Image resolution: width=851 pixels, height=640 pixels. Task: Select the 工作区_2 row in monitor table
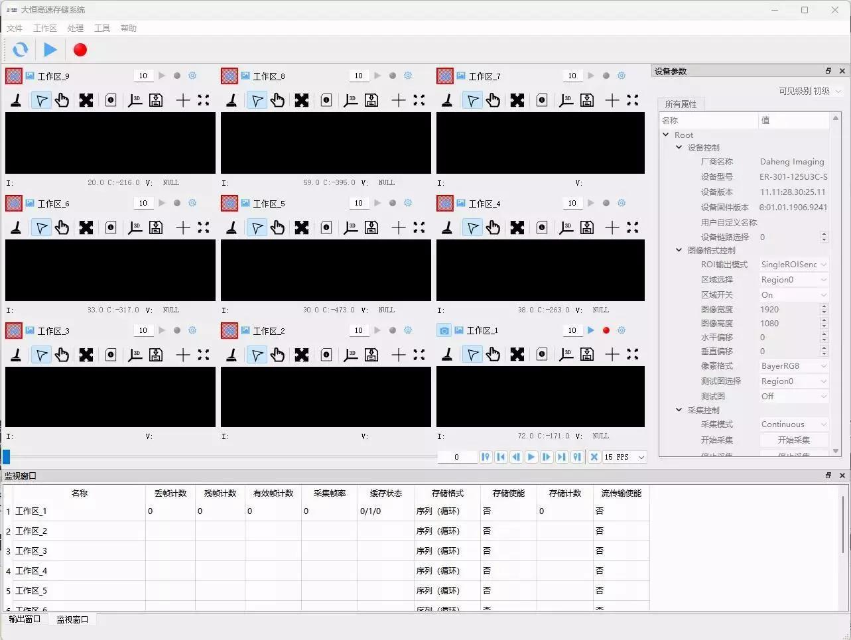(x=326, y=531)
